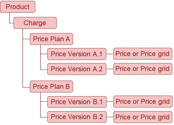Open the Price Plan B node

coord(52,87)
